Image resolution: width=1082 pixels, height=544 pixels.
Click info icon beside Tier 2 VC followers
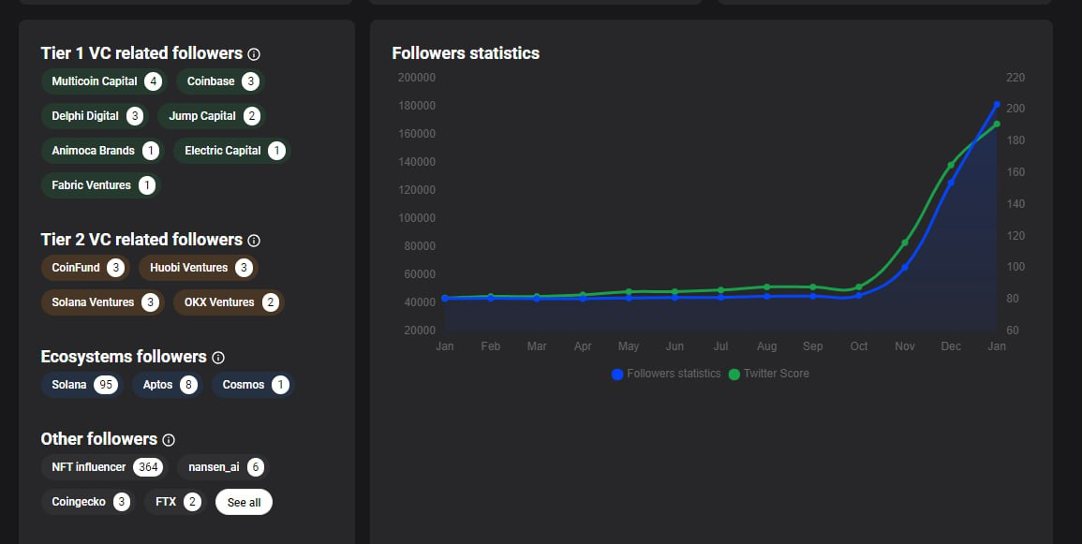click(x=254, y=240)
